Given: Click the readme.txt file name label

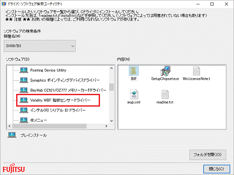Looking at the screenshot, I should [x=165, y=102].
